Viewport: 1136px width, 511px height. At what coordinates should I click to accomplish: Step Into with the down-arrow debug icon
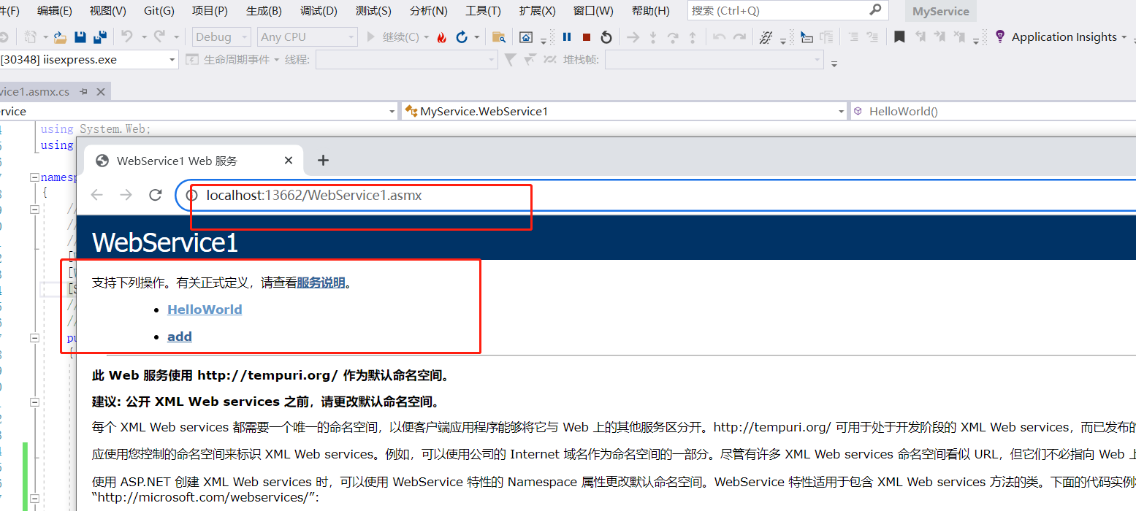coord(653,37)
